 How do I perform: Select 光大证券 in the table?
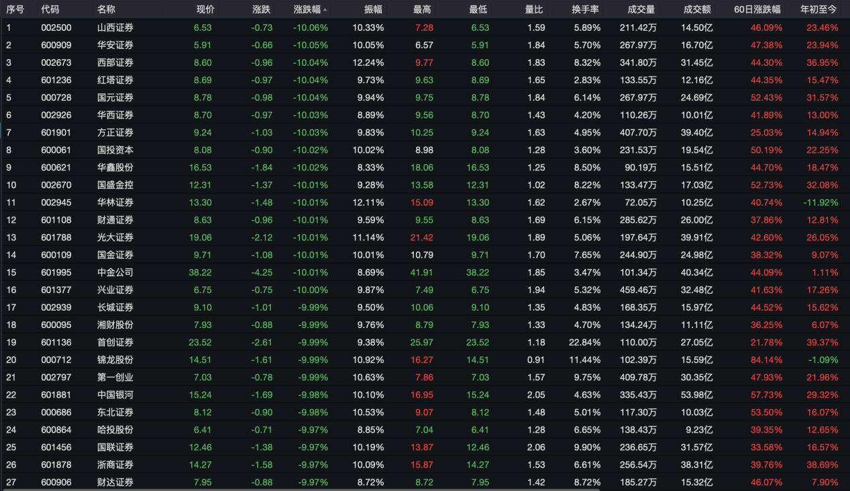(x=115, y=237)
